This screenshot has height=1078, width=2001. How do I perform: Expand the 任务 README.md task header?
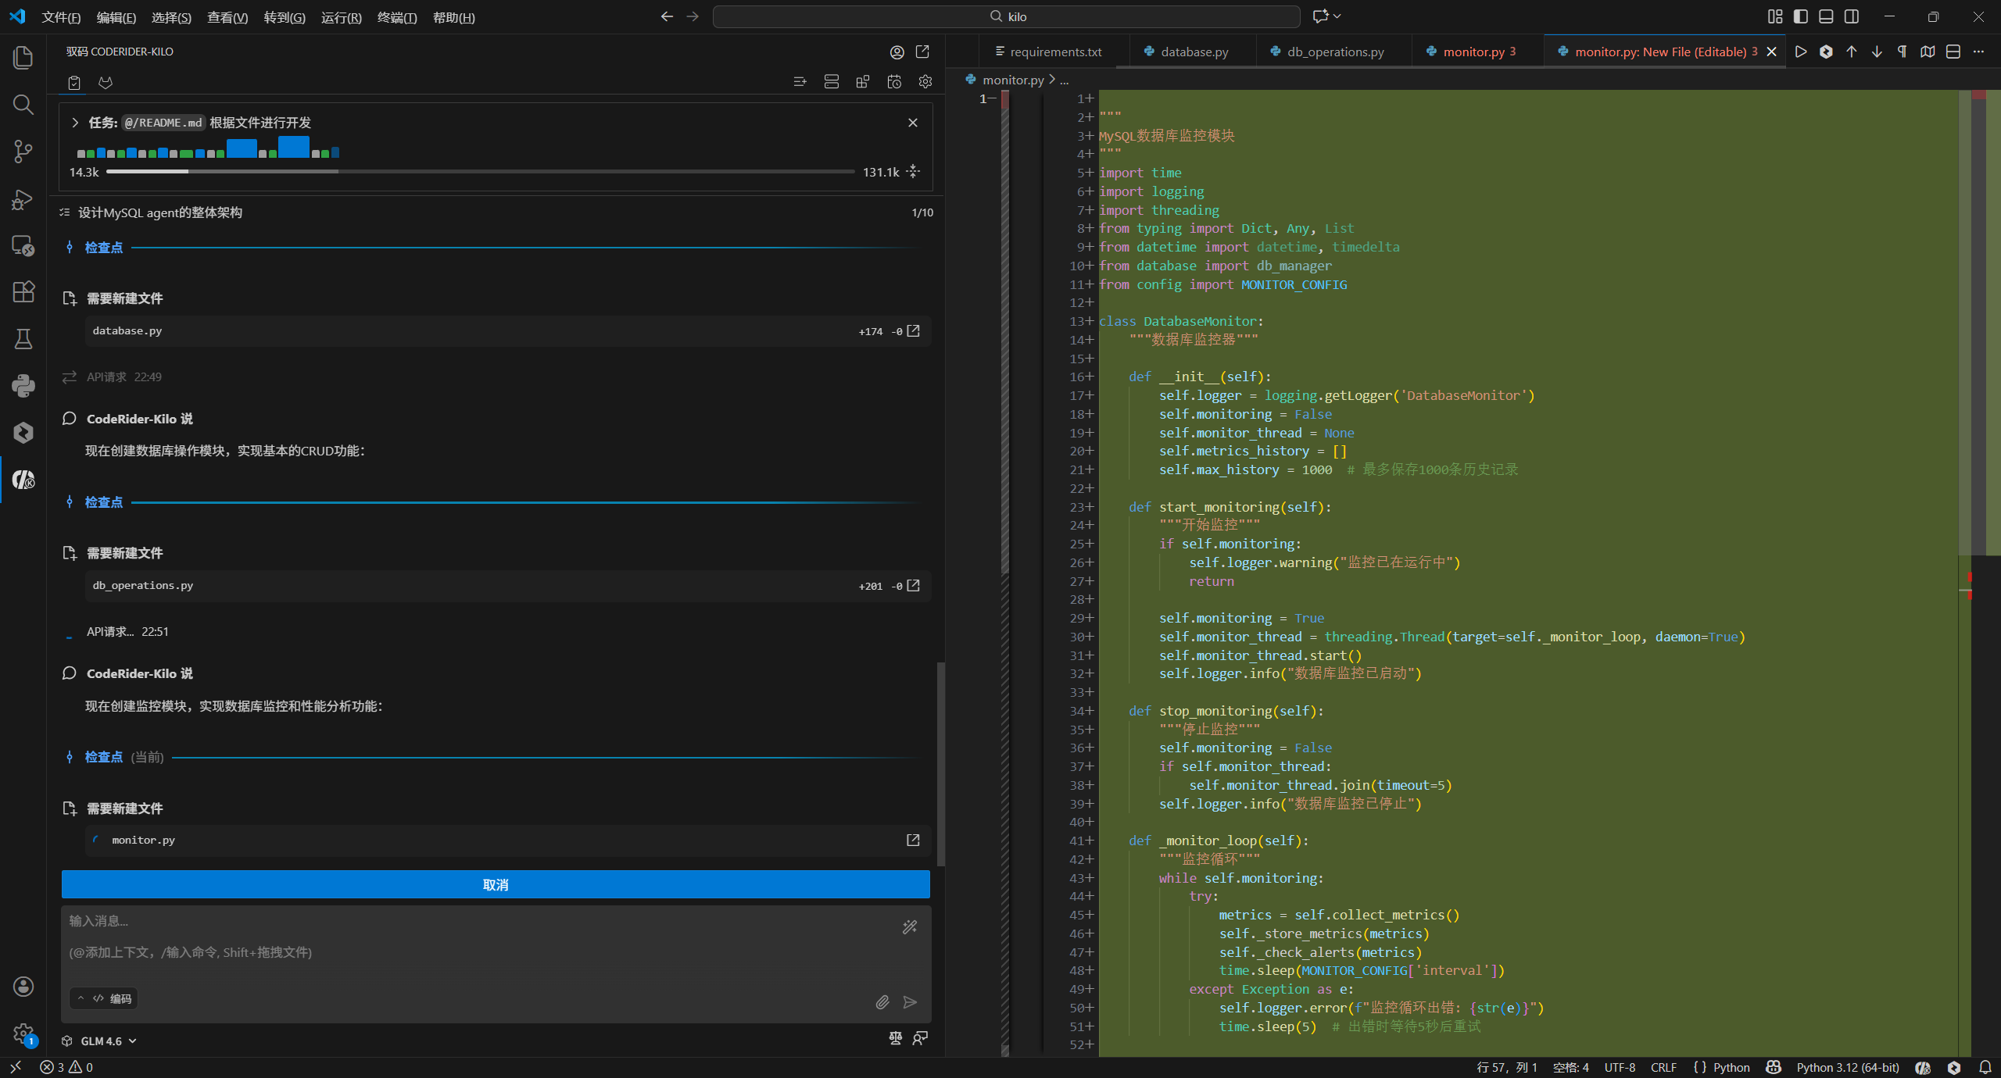[75, 123]
